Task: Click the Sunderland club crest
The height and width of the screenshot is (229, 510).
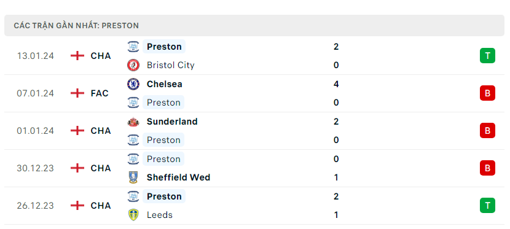Action: coord(133,122)
